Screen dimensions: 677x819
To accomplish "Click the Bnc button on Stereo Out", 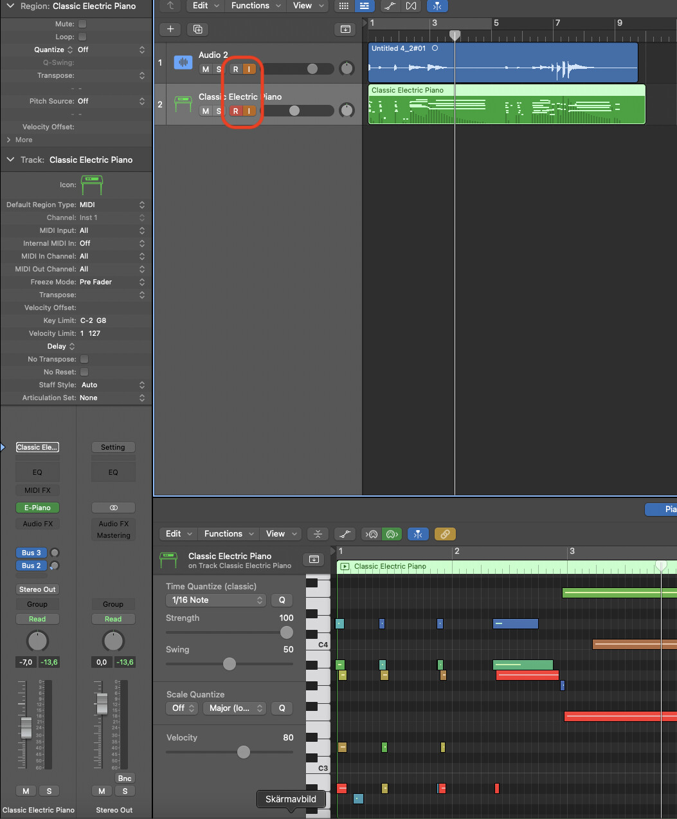I will 125,778.
